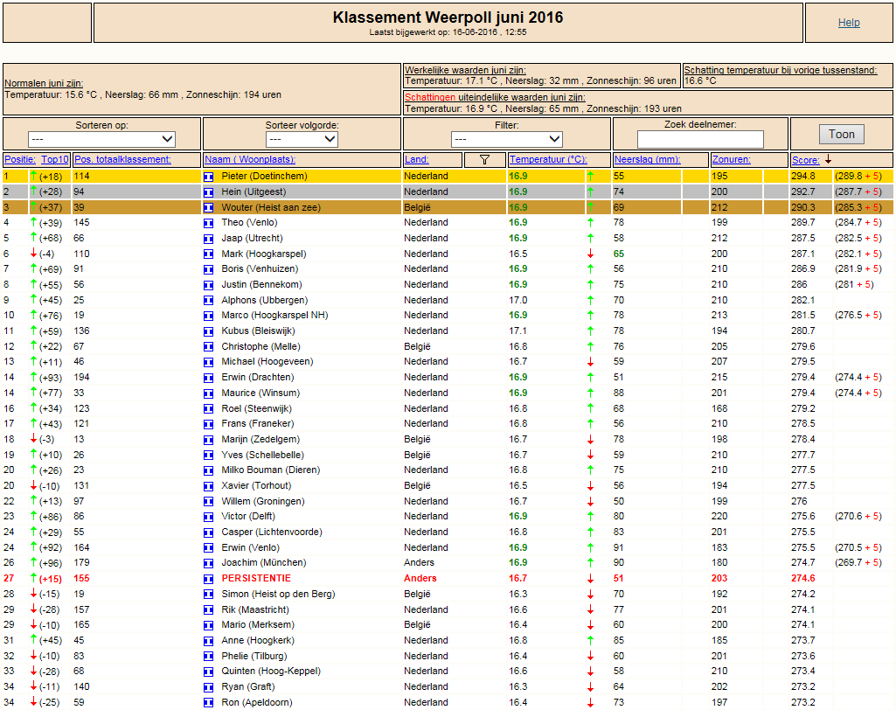Click the info icon for Joachim (München)
The width and height of the screenshot is (896, 710).
[x=209, y=563]
